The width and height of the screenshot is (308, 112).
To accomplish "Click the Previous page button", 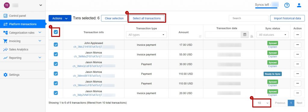I will (x=280, y=103).
